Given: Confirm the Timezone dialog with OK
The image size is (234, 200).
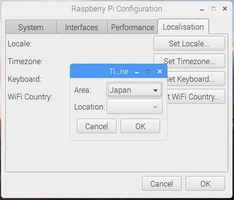Looking at the screenshot, I should 140,126.
